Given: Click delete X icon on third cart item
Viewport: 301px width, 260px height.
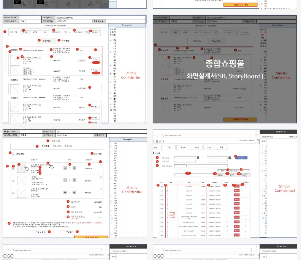Looking at the screenshot, I should (x=101, y=189).
